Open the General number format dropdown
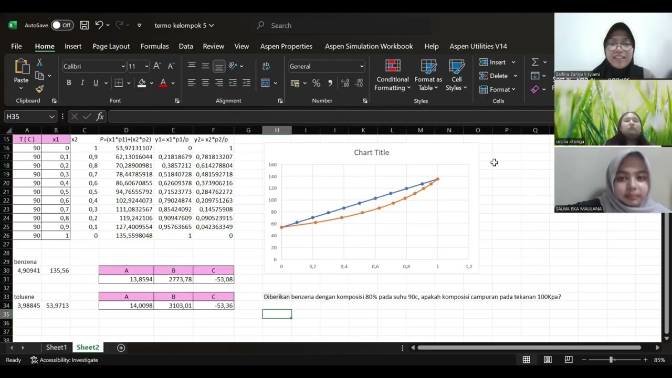The height and width of the screenshot is (378, 672). [362, 67]
